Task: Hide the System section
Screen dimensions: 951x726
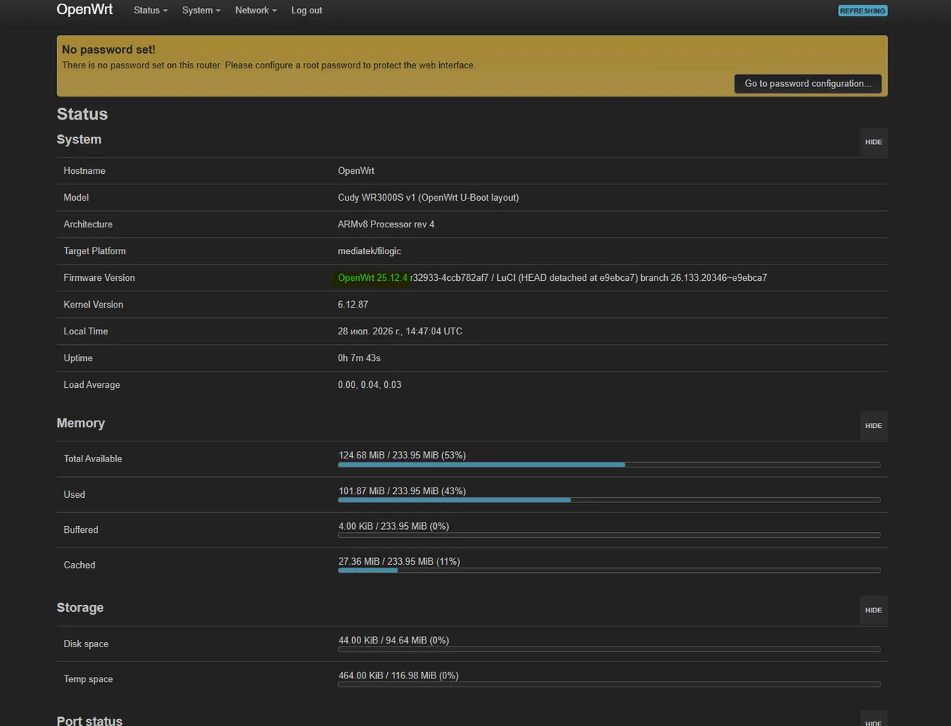Action: 874,142
